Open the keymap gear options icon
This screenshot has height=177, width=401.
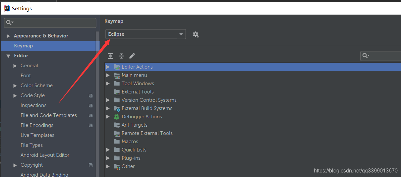click(x=196, y=34)
